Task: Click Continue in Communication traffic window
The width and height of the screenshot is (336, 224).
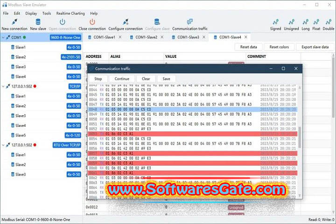Action: point(122,79)
